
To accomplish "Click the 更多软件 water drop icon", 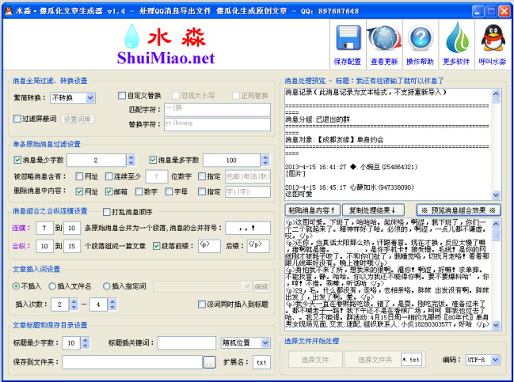I will click(457, 38).
